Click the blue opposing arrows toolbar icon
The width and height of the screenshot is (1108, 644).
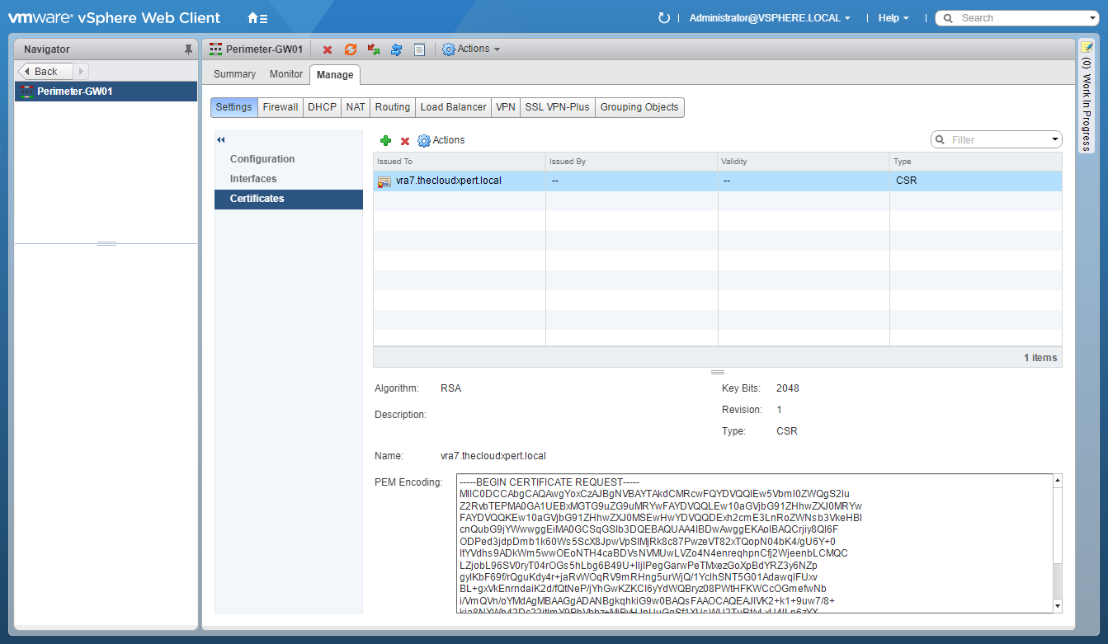click(396, 49)
